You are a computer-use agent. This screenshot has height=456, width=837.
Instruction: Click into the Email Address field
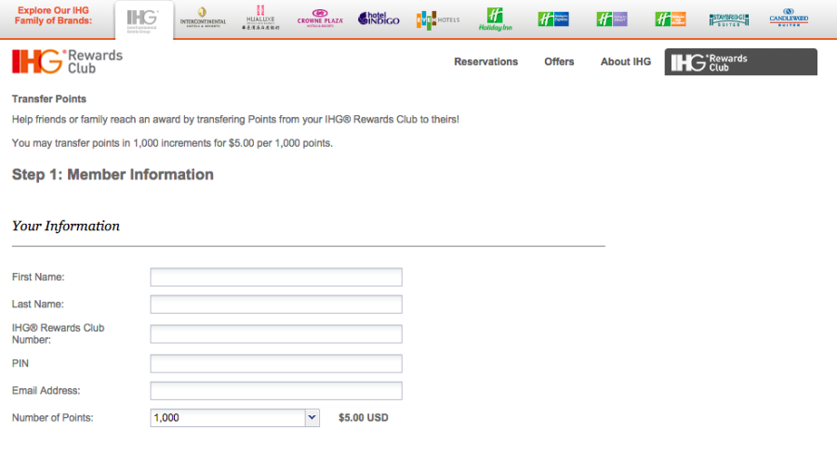pyautogui.click(x=276, y=391)
